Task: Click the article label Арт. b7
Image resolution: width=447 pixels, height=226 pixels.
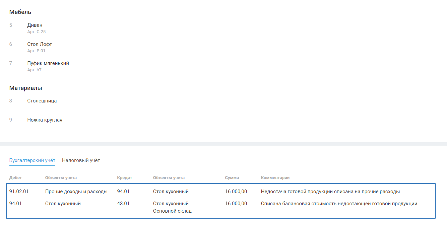Action: coord(35,70)
